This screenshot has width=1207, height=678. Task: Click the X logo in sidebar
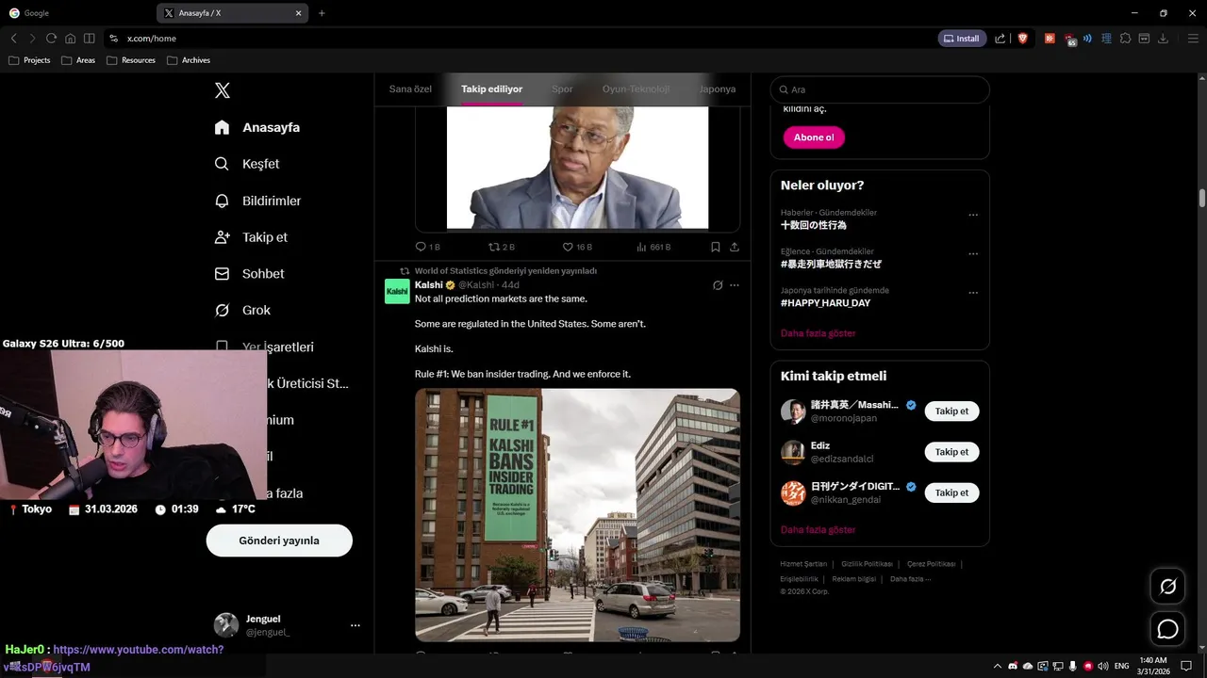click(x=223, y=90)
